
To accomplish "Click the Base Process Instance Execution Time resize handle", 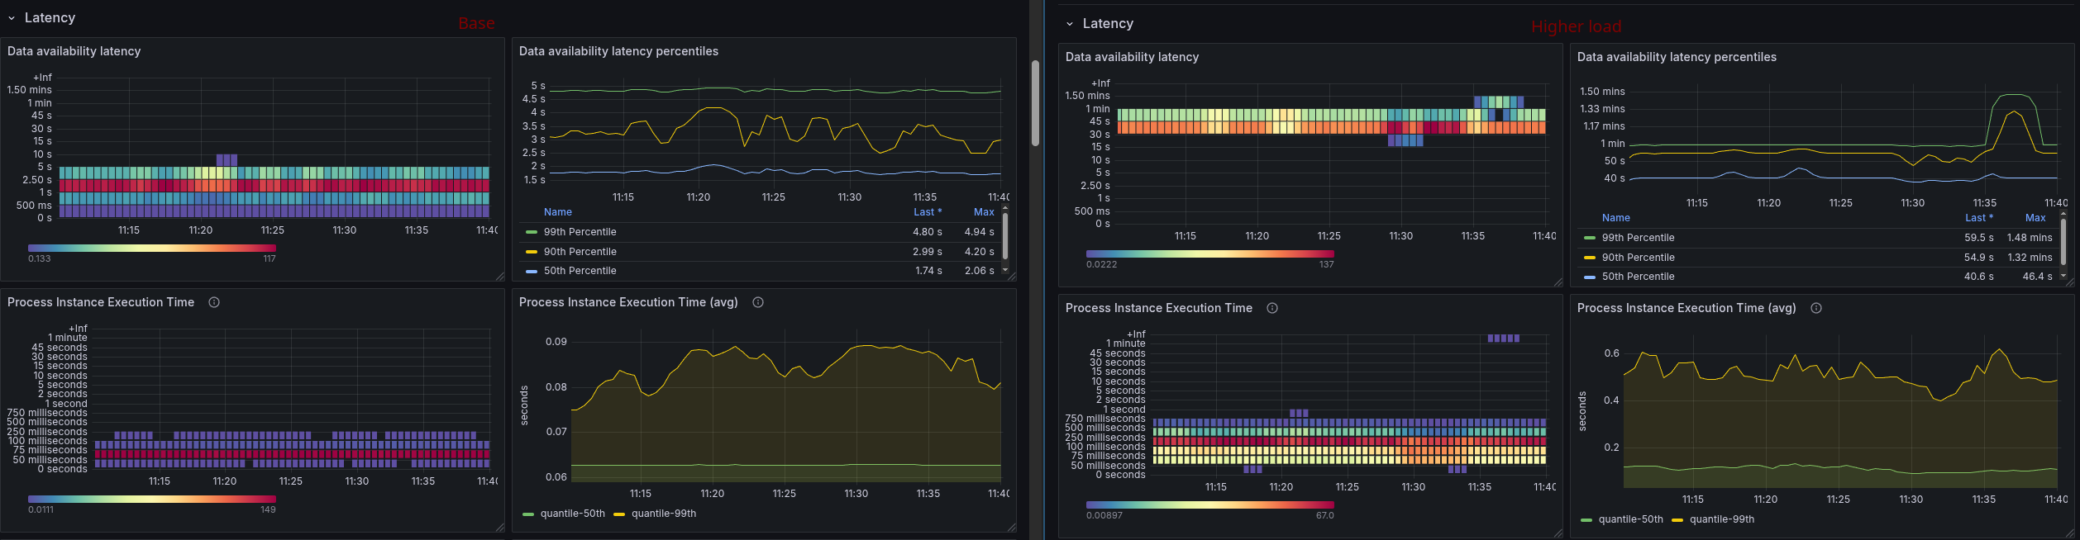I will click(499, 528).
